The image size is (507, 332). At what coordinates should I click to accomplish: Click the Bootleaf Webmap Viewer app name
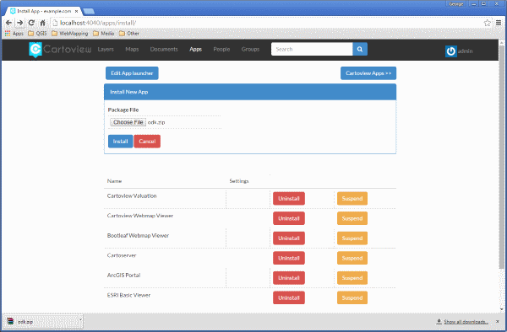(x=138, y=236)
